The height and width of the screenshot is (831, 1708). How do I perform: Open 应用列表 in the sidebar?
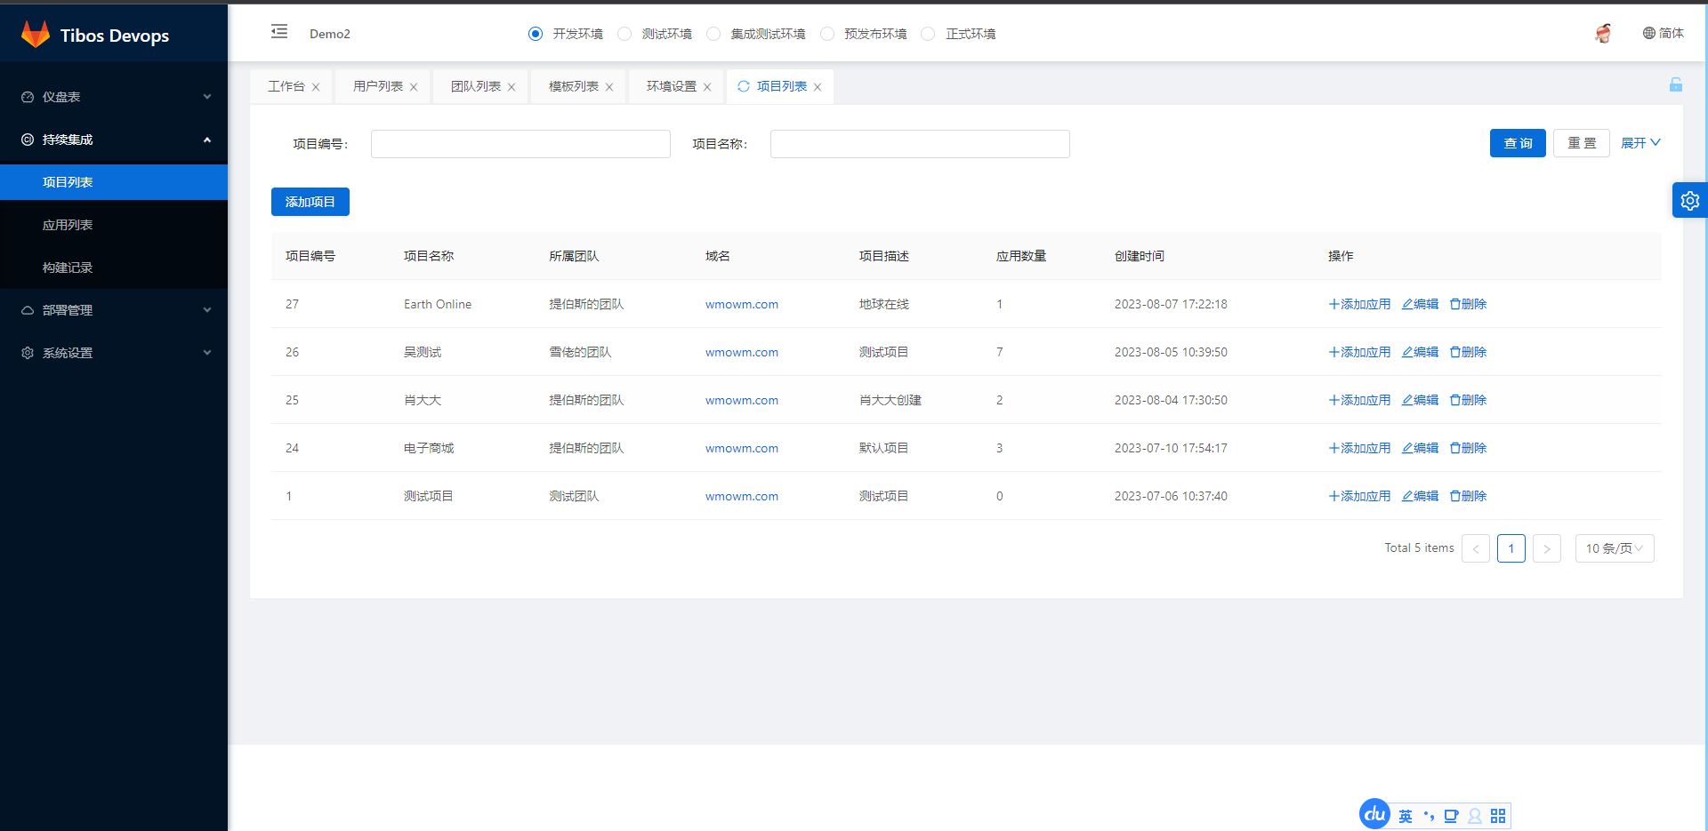(x=114, y=225)
